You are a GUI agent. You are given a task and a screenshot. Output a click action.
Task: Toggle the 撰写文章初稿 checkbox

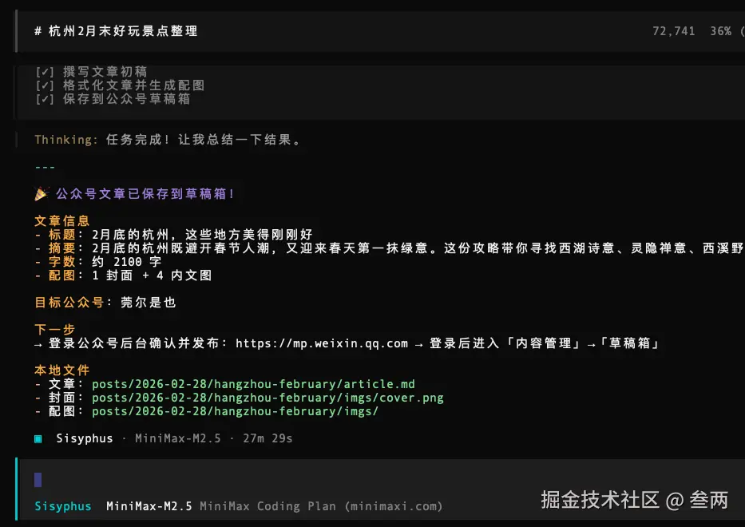coord(46,71)
